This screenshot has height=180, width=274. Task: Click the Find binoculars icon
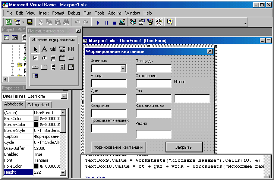pos(66,22)
